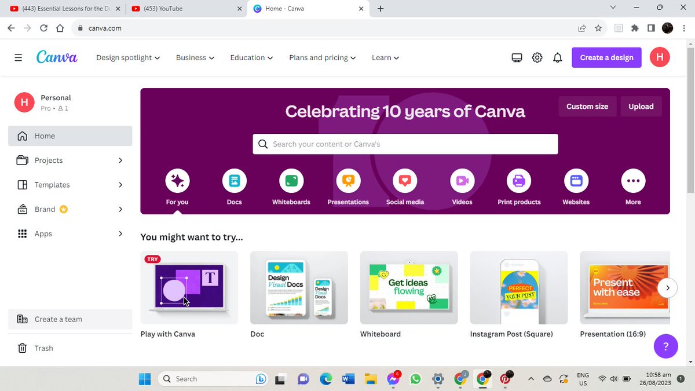Screen dimensions: 695x391
Task: Select the Print products category icon
Action: coord(519,181)
